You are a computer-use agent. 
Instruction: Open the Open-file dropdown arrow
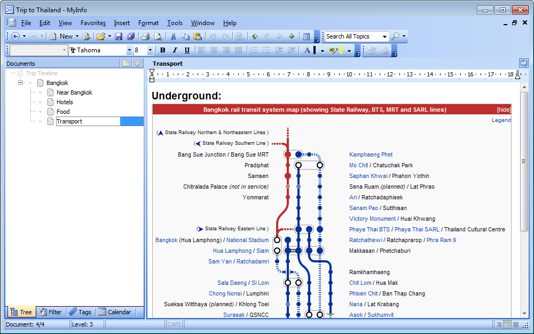tap(109, 36)
